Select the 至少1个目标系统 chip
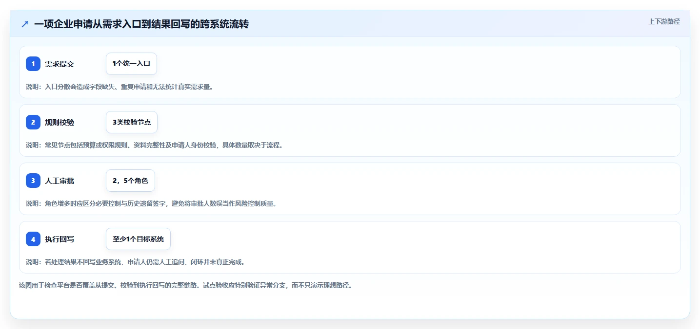 point(138,239)
